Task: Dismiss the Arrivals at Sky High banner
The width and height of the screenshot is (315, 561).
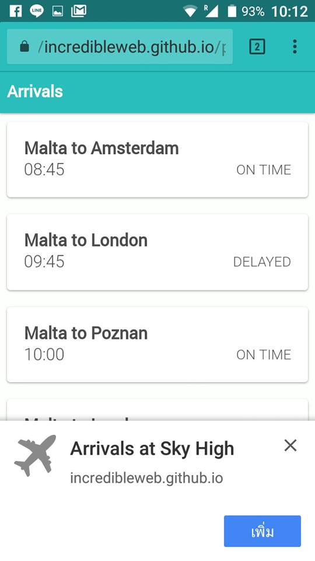Action: [x=290, y=445]
